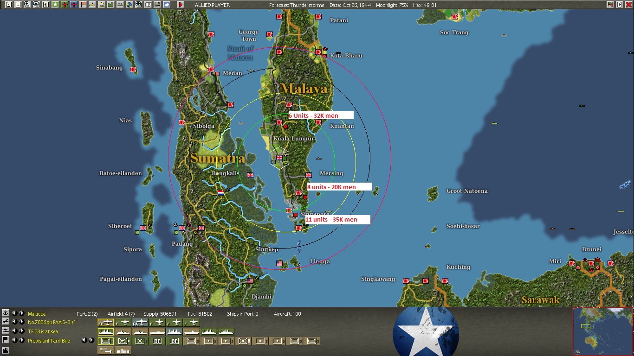This screenshot has width=634, height=356.
Task: Click the anchor icon beside Malacca
Action: point(6,313)
